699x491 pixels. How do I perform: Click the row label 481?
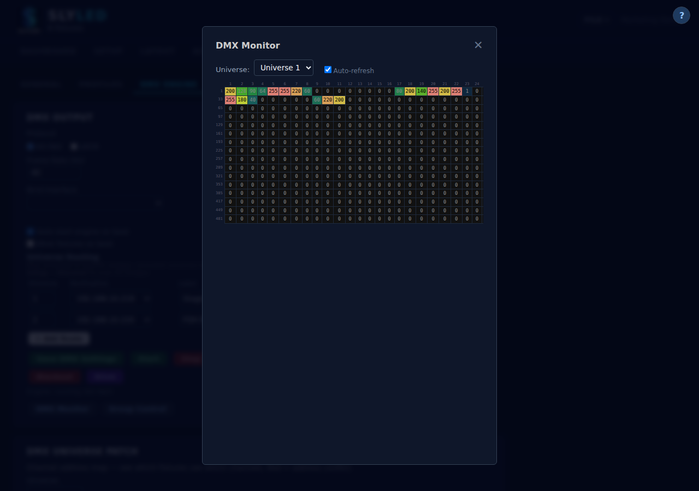click(219, 219)
